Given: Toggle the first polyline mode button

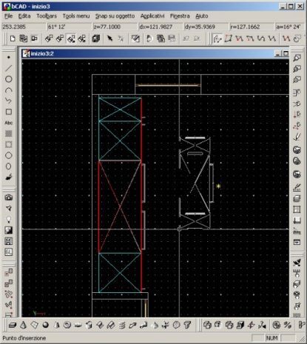Looking at the screenshot, I should click(217, 38).
